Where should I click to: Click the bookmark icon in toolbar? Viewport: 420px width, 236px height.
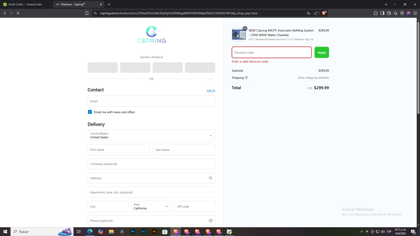(x=87, y=13)
